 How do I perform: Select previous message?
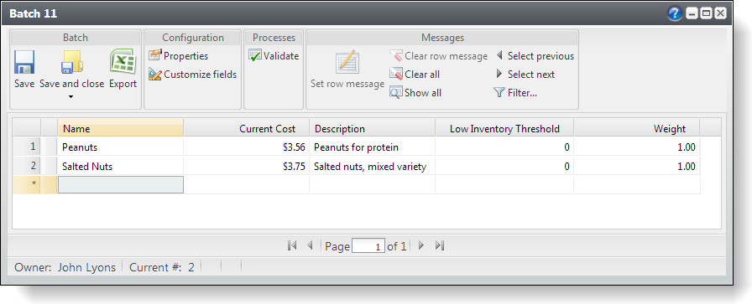535,56
